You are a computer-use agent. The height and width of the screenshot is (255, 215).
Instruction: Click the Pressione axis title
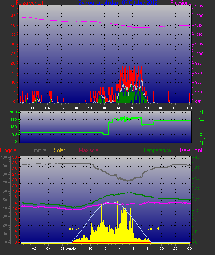pos(181,3)
